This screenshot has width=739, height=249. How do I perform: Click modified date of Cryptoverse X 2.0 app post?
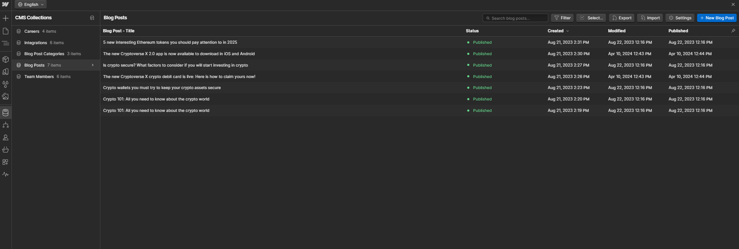coord(630,54)
